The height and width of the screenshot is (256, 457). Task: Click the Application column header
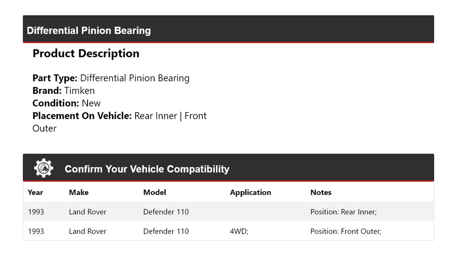250,193
